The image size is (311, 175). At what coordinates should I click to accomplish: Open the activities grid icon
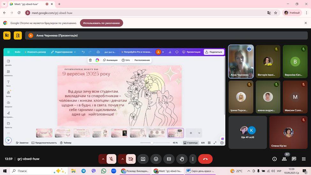click(304, 159)
